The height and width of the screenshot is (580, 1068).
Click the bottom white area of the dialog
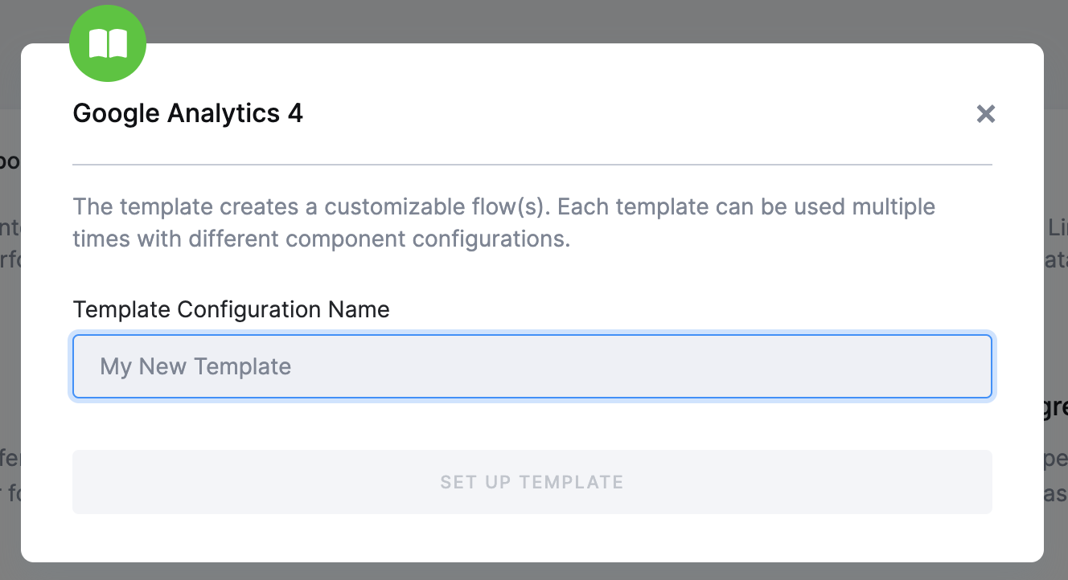click(x=532, y=538)
